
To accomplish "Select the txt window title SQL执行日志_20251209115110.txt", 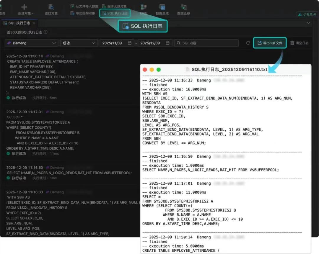I will pyautogui.click(x=229, y=70).
